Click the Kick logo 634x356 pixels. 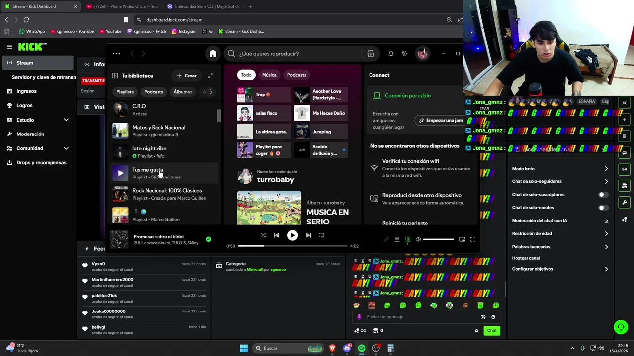[x=32, y=47]
